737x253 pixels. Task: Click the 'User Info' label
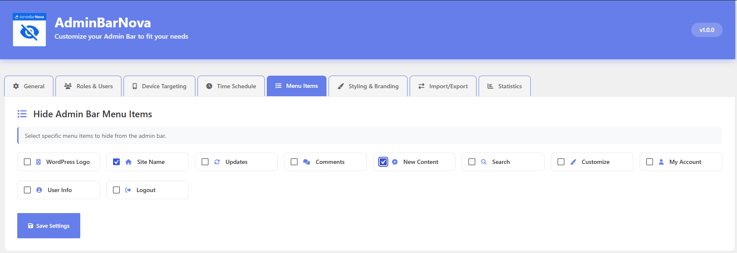60,190
